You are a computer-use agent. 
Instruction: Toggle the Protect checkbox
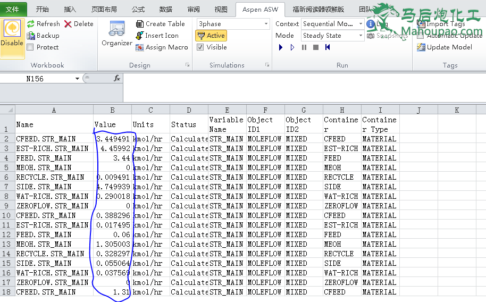click(x=30, y=47)
